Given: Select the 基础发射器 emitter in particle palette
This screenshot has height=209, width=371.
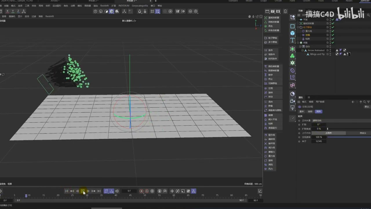Looking at the screenshot, I should (x=272, y=18).
